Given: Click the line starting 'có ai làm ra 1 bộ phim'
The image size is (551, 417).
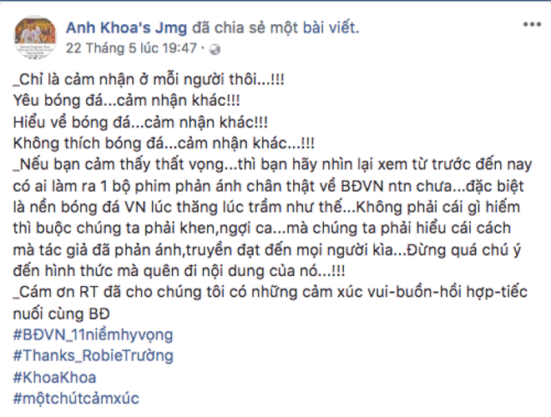Looking at the screenshot, I should click(x=269, y=186).
